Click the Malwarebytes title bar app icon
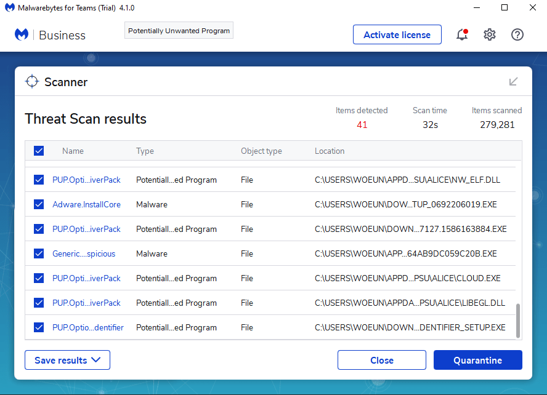Screen dimensions: 547x395 [10, 7]
